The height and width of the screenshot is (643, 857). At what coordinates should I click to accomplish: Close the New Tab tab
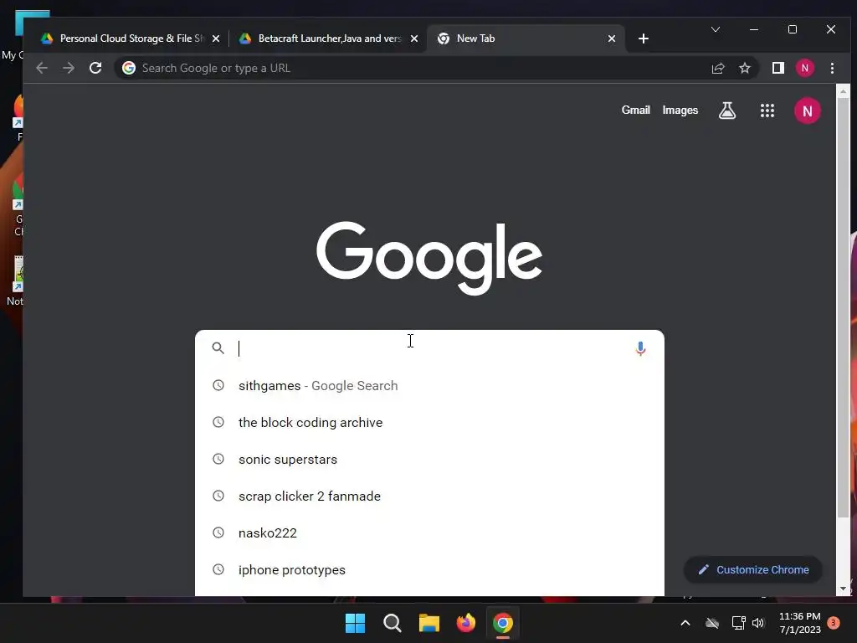612,39
